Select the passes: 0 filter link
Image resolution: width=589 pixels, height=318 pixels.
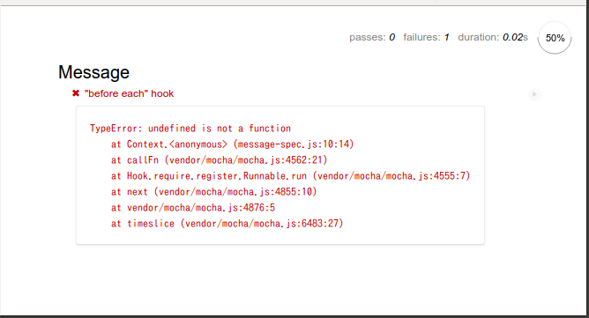pos(372,37)
